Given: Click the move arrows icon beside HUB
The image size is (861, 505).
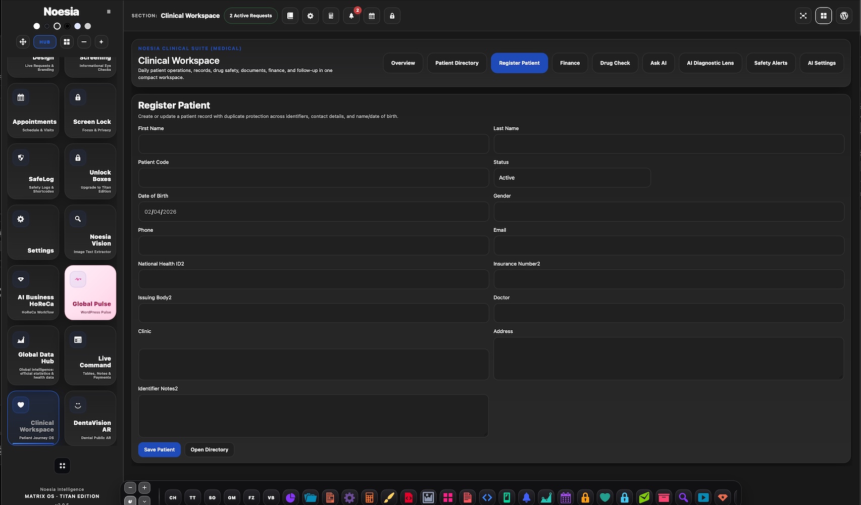Looking at the screenshot, I should (x=23, y=42).
